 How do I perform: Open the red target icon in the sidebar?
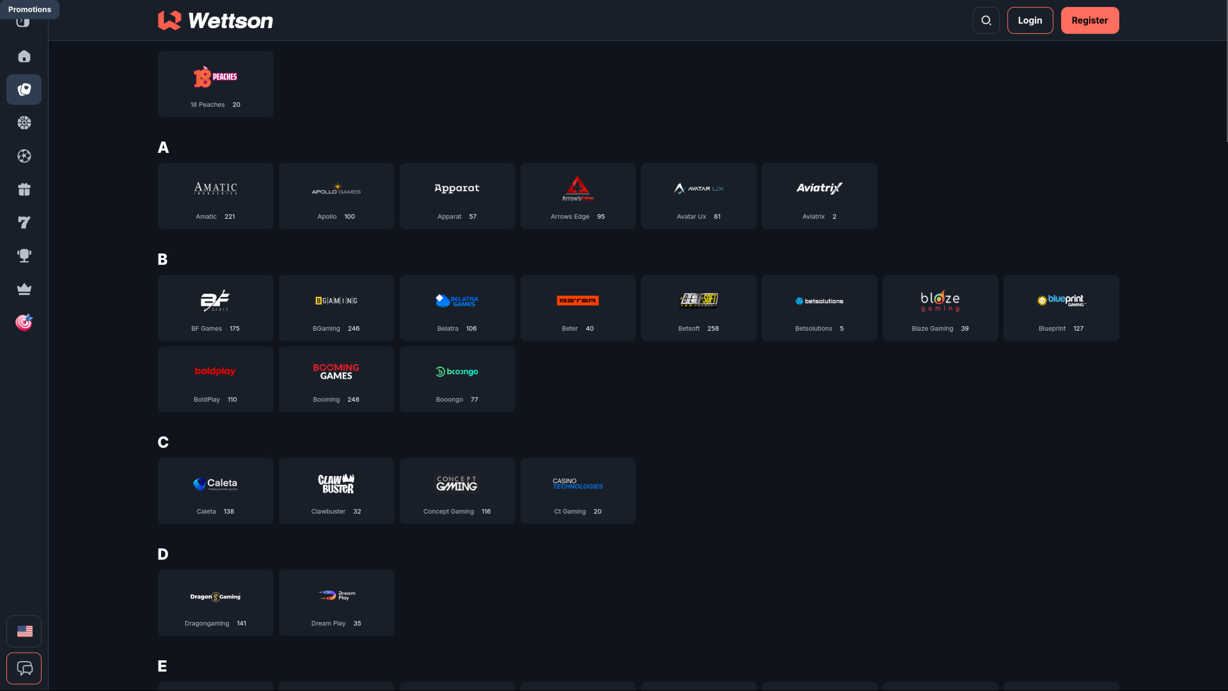pyautogui.click(x=24, y=322)
